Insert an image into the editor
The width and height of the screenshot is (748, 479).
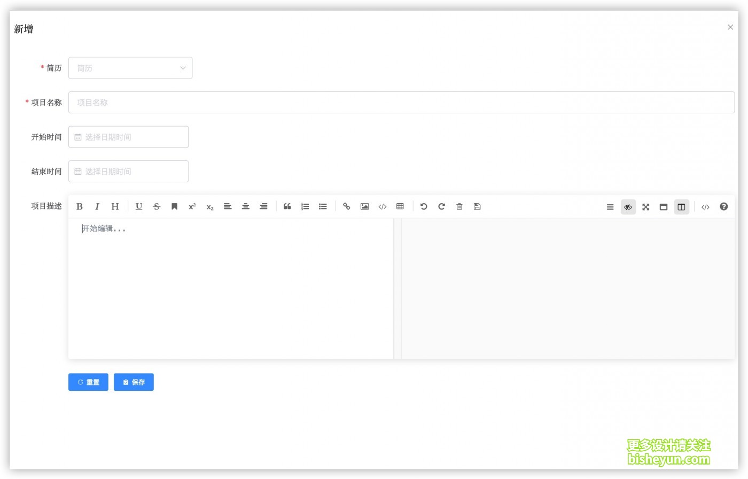click(364, 206)
